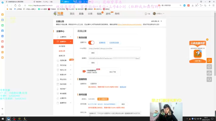
Task: Click the taskbar clock showing 19:11
Action: tap(206, 119)
